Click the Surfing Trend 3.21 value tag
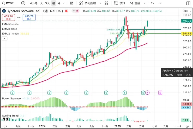The width and height of the screenshot is (193, 129). [185, 120]
